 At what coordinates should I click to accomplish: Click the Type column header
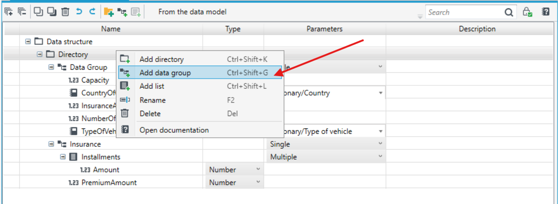point(233,29)
